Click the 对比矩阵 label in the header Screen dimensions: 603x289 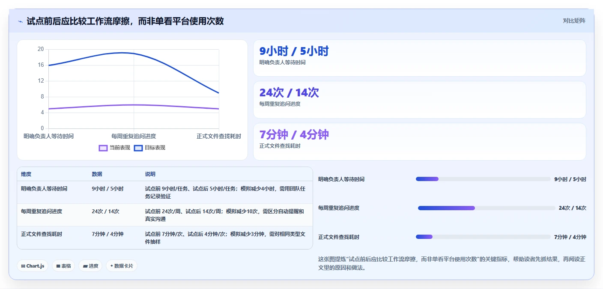pyautogui.click(x=574, y=21)
